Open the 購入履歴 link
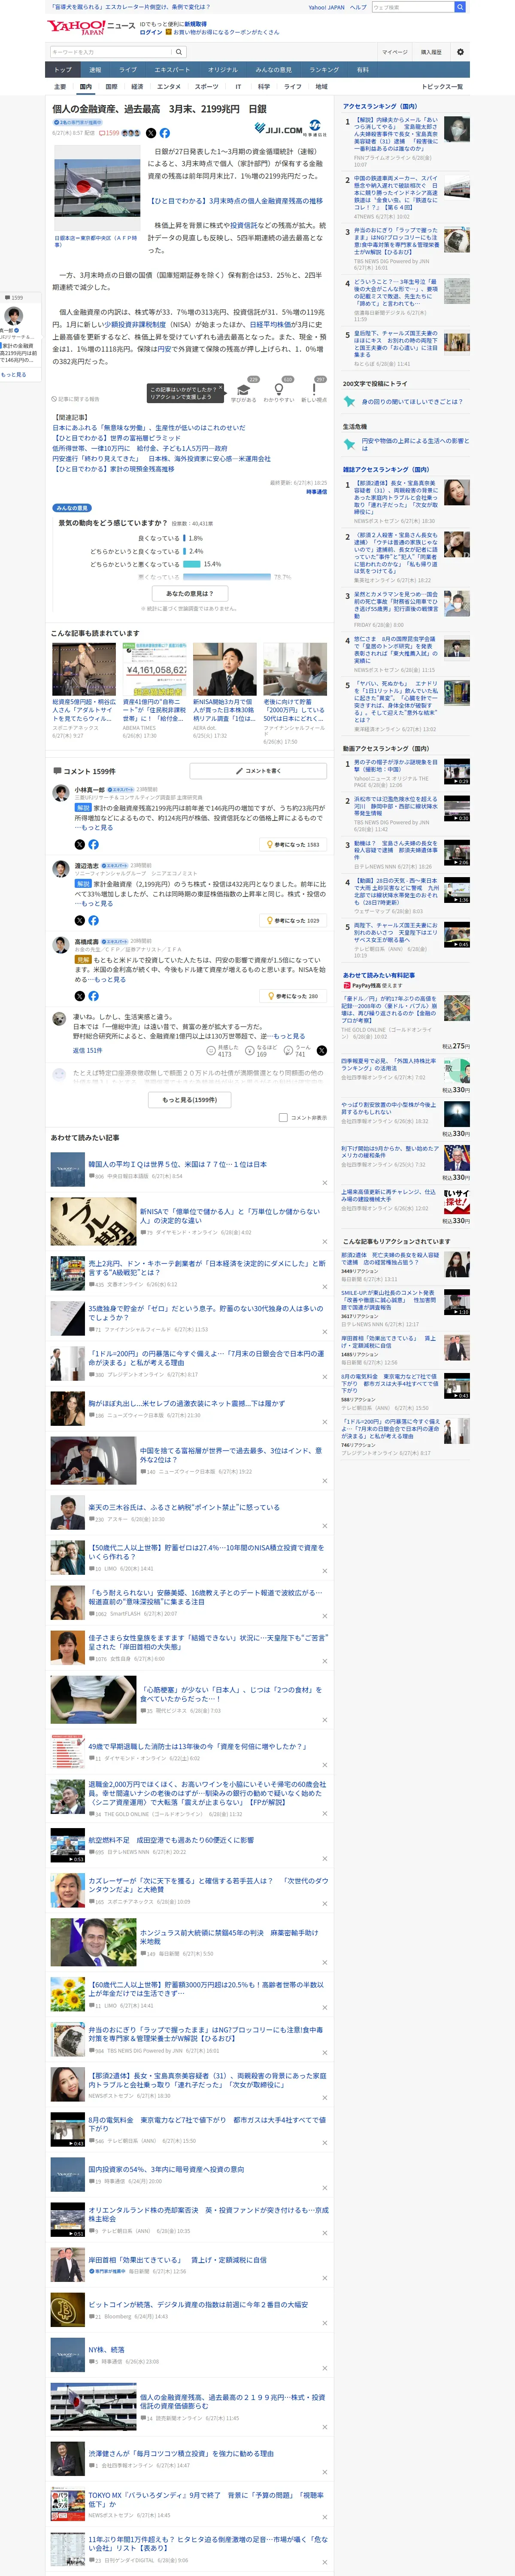This screenshot has height=2576, width=515. (x=431, y=52)
